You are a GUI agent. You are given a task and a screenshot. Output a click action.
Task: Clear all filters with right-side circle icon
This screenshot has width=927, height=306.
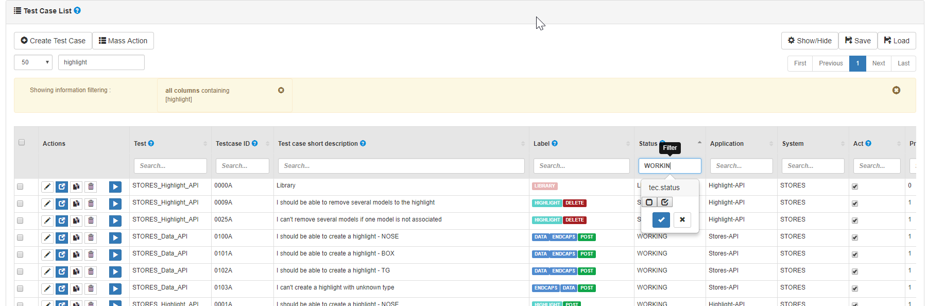(x=896, y=90)
